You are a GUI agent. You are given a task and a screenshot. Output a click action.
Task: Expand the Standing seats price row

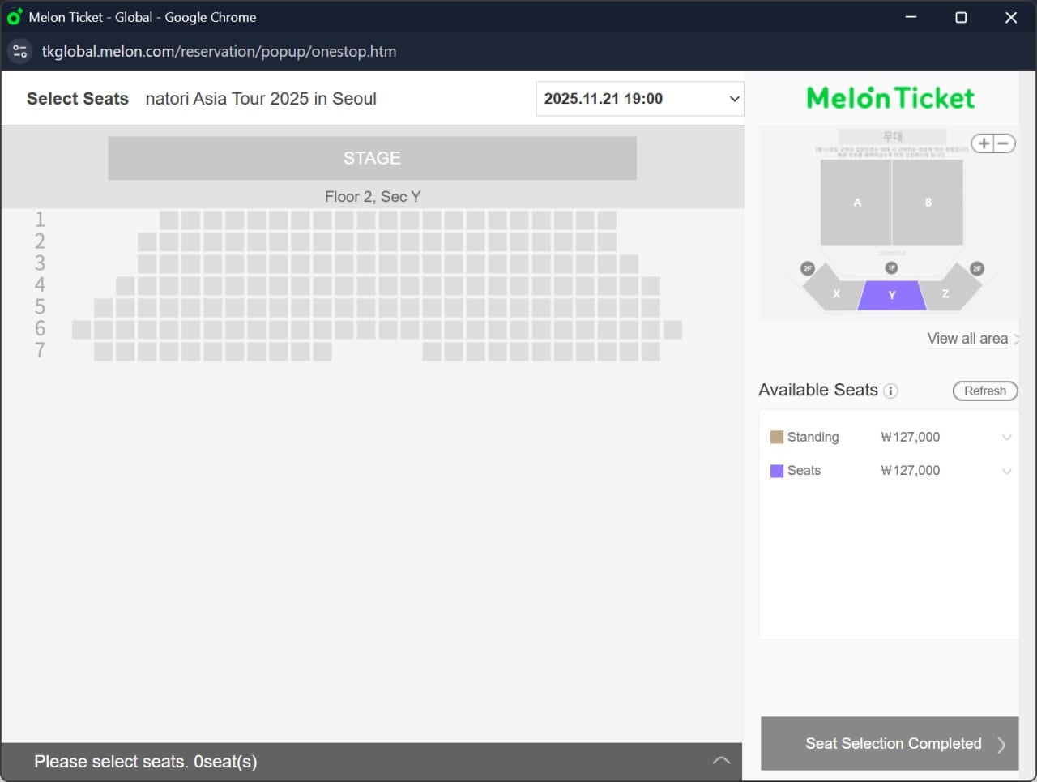[x=1006, y=437]
